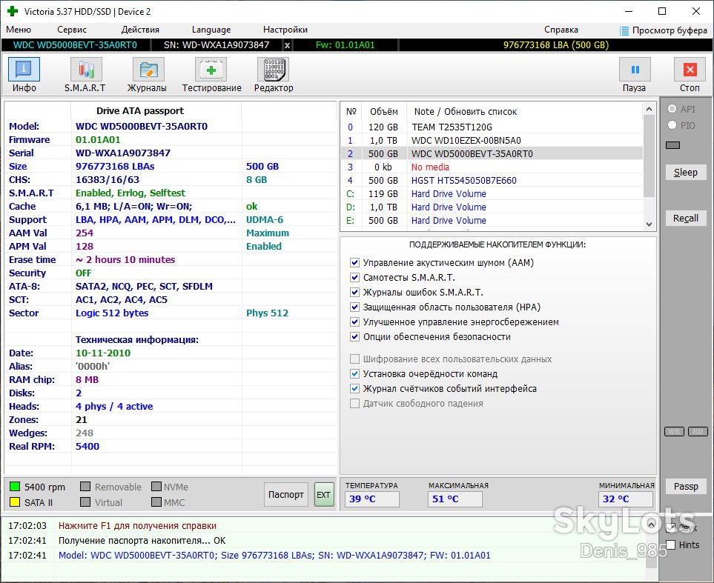Toggle the Hints checkbox
This screenshot has height=583, width=714.
click(671, 544)
